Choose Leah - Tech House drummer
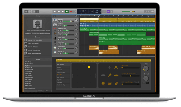The image size is (181, 107). tap(33, 43)
